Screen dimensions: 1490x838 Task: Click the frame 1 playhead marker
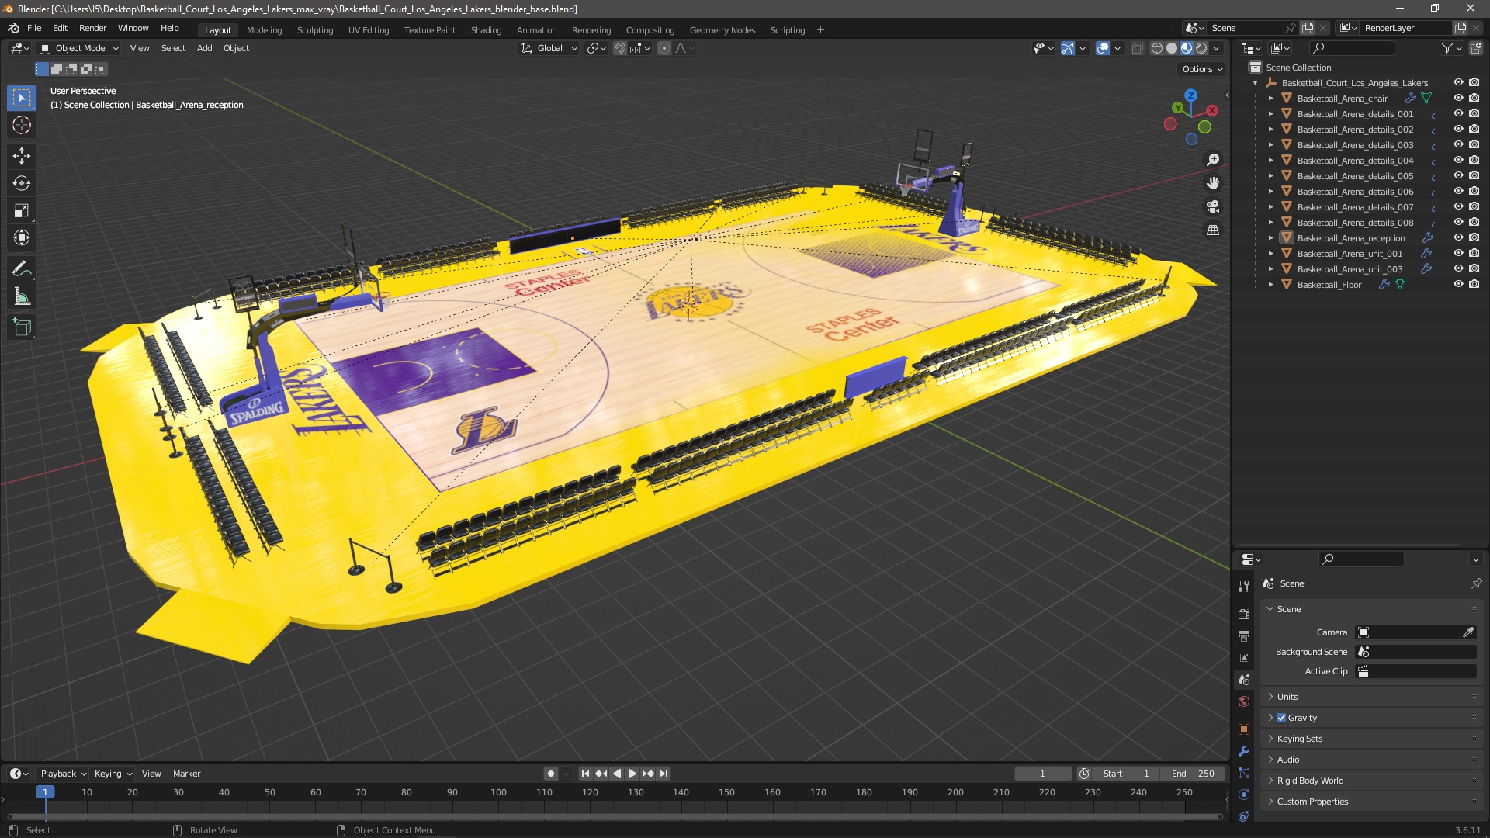(45, 792)
